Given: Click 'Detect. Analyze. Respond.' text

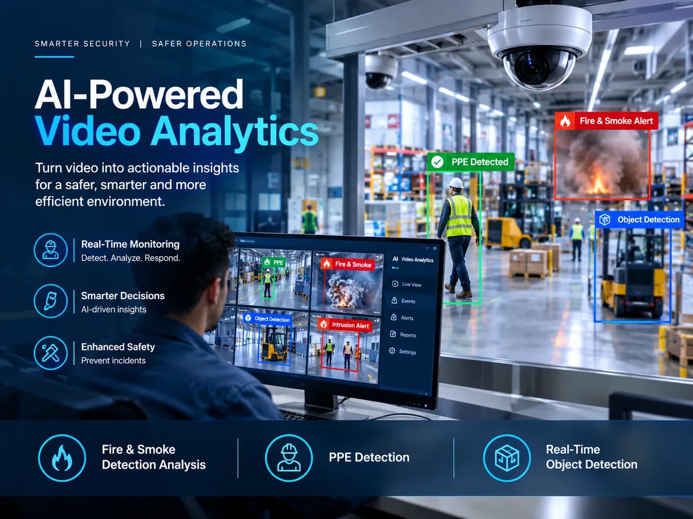Looking at the screenshot, I should point(131,258).
